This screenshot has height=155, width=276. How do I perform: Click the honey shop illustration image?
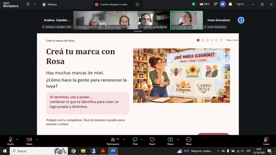pyautogui.click(x=181, y=76)
